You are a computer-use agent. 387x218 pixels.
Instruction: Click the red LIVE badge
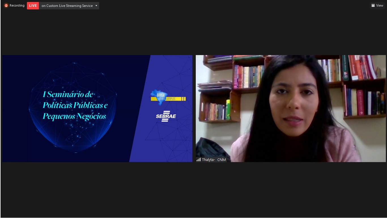(33, 6)
